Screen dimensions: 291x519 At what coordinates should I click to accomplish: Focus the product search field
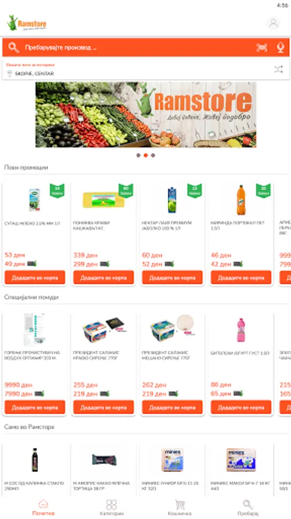click(x=139, y=48)
